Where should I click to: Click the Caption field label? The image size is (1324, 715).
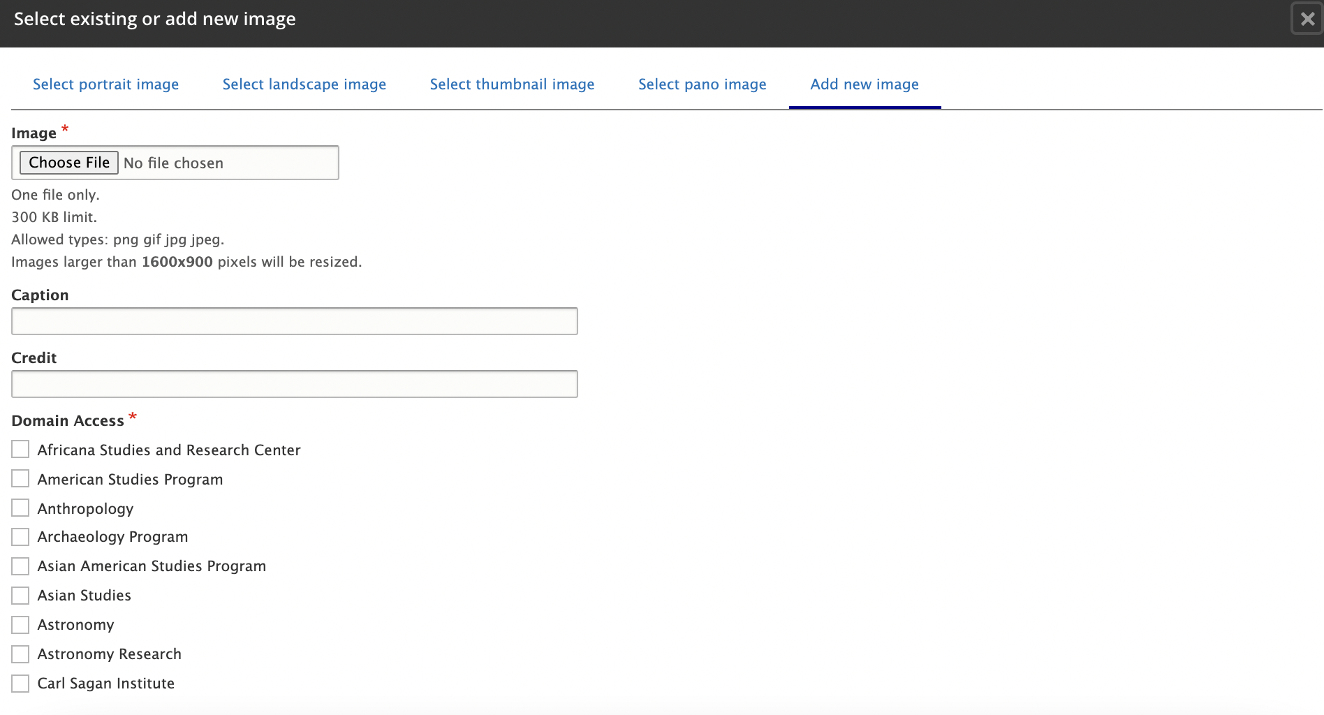(x=40, y=295)
